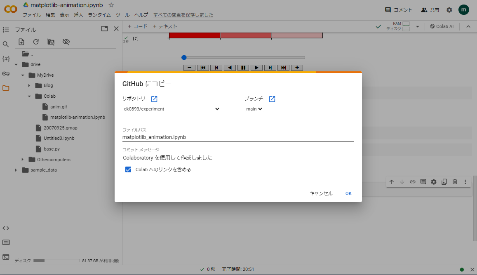477x275 pixels.
Task: Add a code cell with + コード
Action: [138, 26]
